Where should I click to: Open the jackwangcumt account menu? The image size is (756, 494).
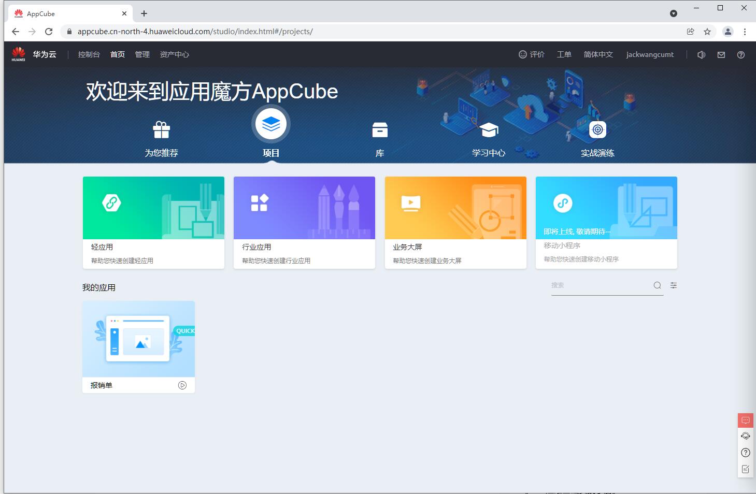pyautogui.click(x=650, y=54)
